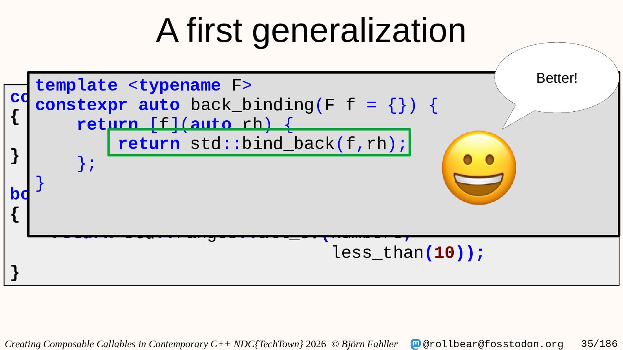Viewport: 623px width, 350px height.
Task: Click the green highlighted bind_back return statement
Action: [259, 142]
